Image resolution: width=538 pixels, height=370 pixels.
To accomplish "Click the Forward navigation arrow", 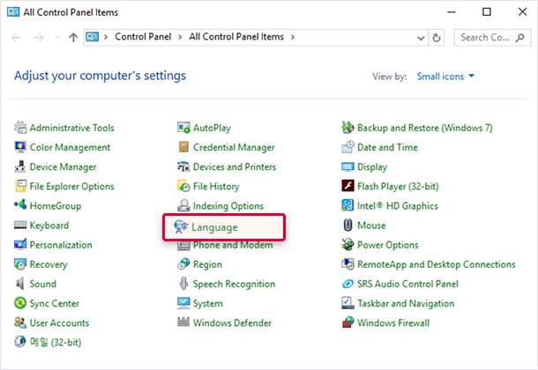I will pos(39,37).
